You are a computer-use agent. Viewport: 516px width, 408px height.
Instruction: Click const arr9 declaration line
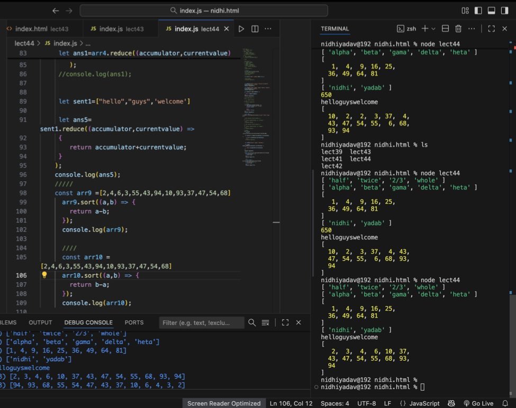point(142,193)
